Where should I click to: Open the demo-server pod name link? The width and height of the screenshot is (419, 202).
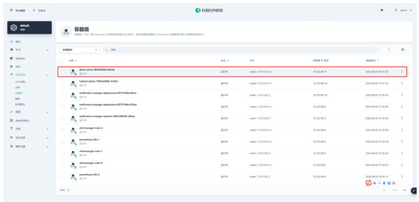(x=97, y=69)
